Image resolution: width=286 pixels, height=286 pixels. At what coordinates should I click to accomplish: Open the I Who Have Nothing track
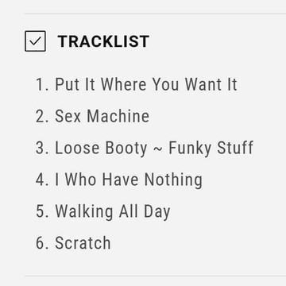pos(129,180)
